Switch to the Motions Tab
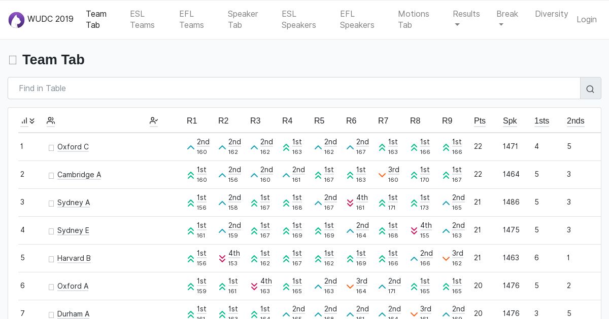The height and width of the screenshot is (319, 609). click(x=413, y=19)
